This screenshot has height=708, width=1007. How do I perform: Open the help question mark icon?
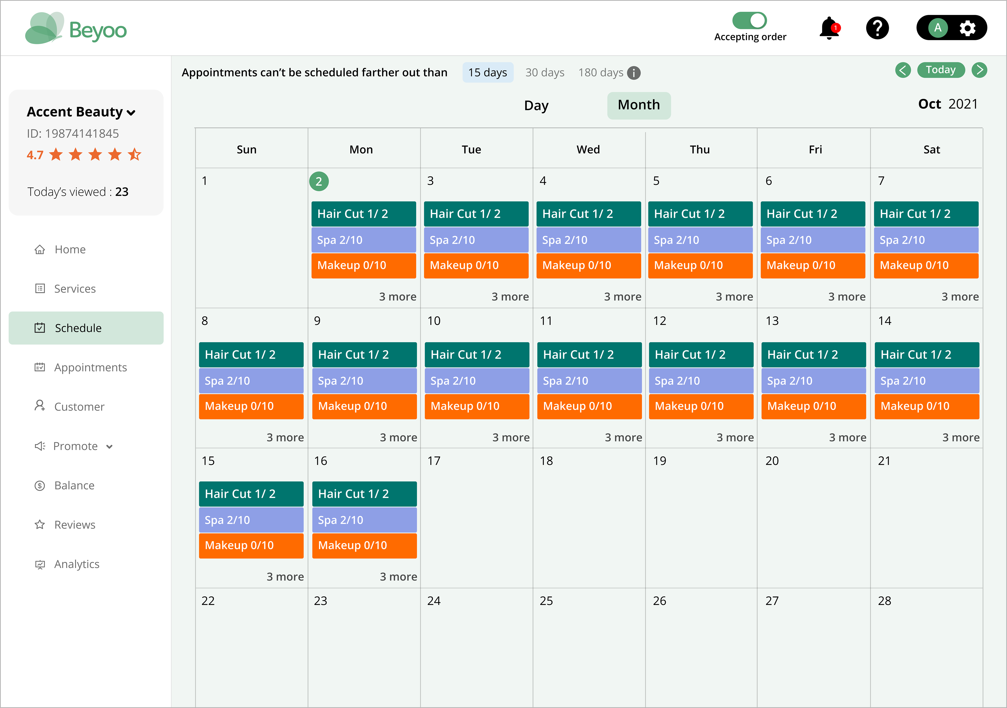coord(877,28)
